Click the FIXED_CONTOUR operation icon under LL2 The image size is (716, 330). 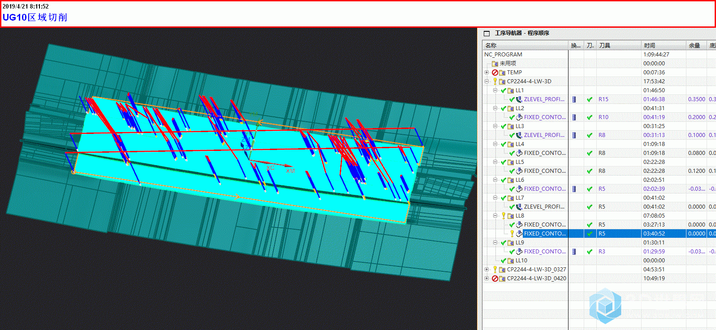click(x=519, y=117)
